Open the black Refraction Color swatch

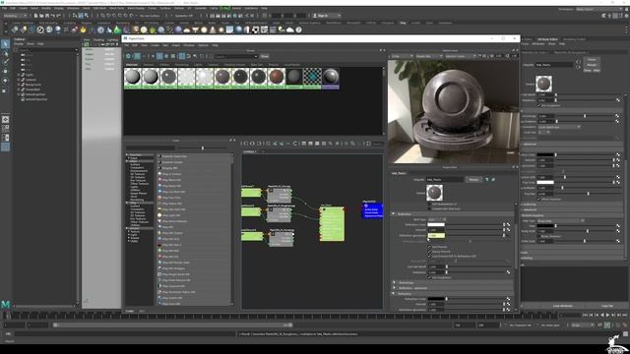click(436, 299)
